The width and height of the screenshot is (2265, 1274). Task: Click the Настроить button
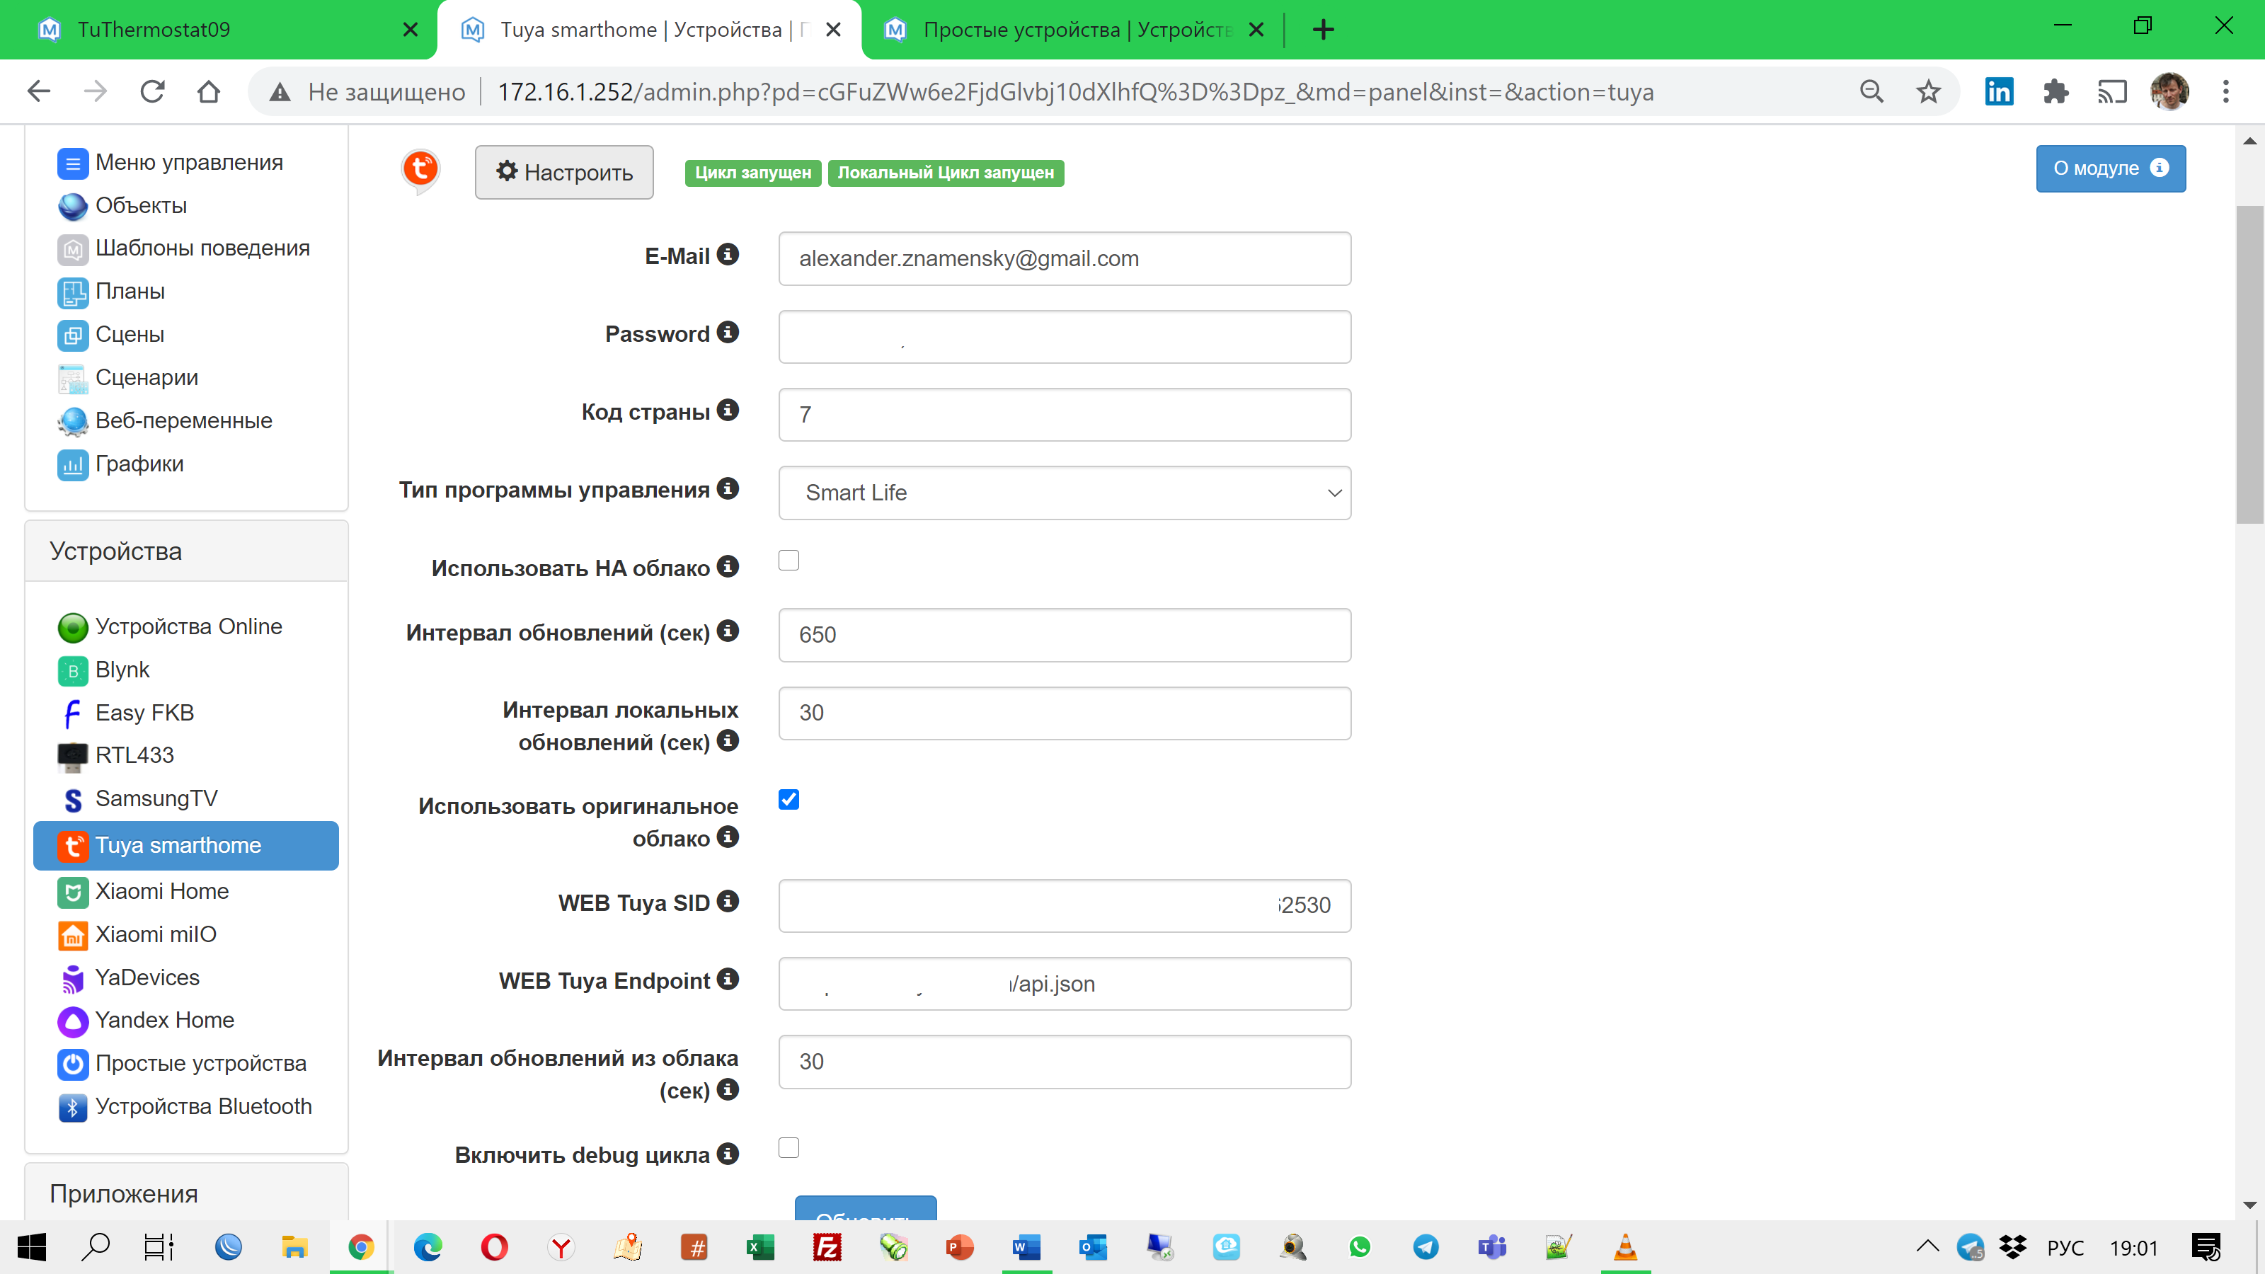[x=563, y=172]
